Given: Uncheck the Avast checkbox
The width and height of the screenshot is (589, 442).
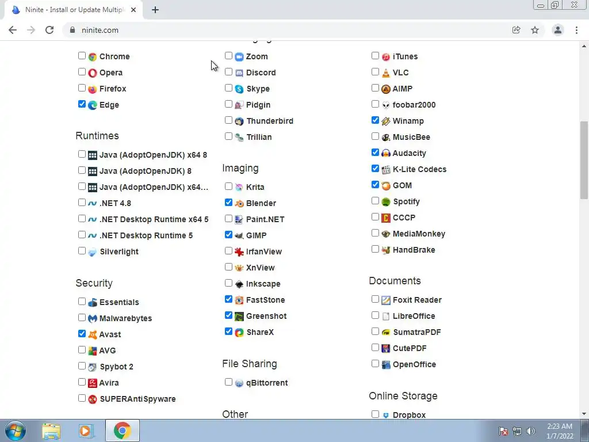Looking at the screenshot, I should [82, 333].
